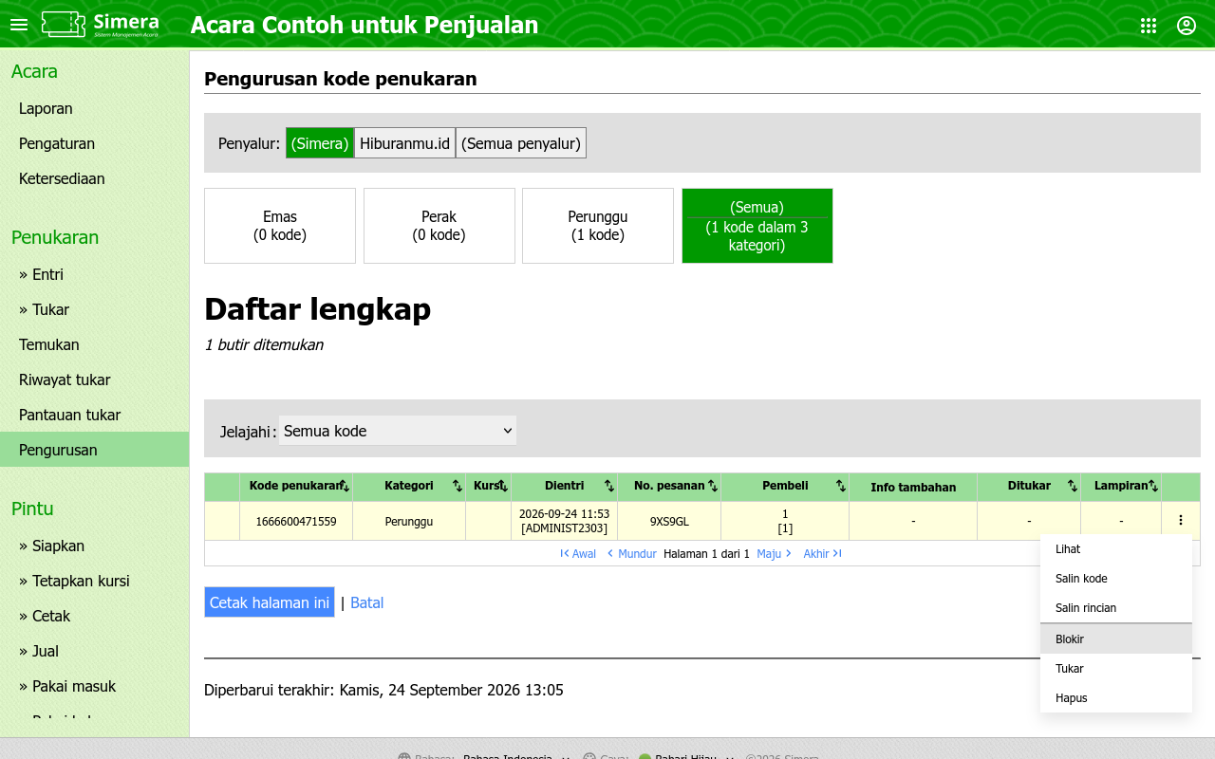Viewport: 1215px width, 759px height.
Task: Click the Info tambahan column header
Action: pyautogui.click(x=913, y=488)
